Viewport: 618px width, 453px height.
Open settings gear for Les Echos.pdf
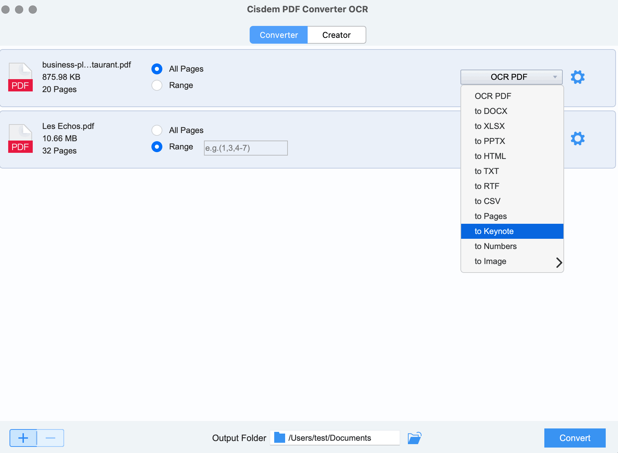(x=577, y=138)
